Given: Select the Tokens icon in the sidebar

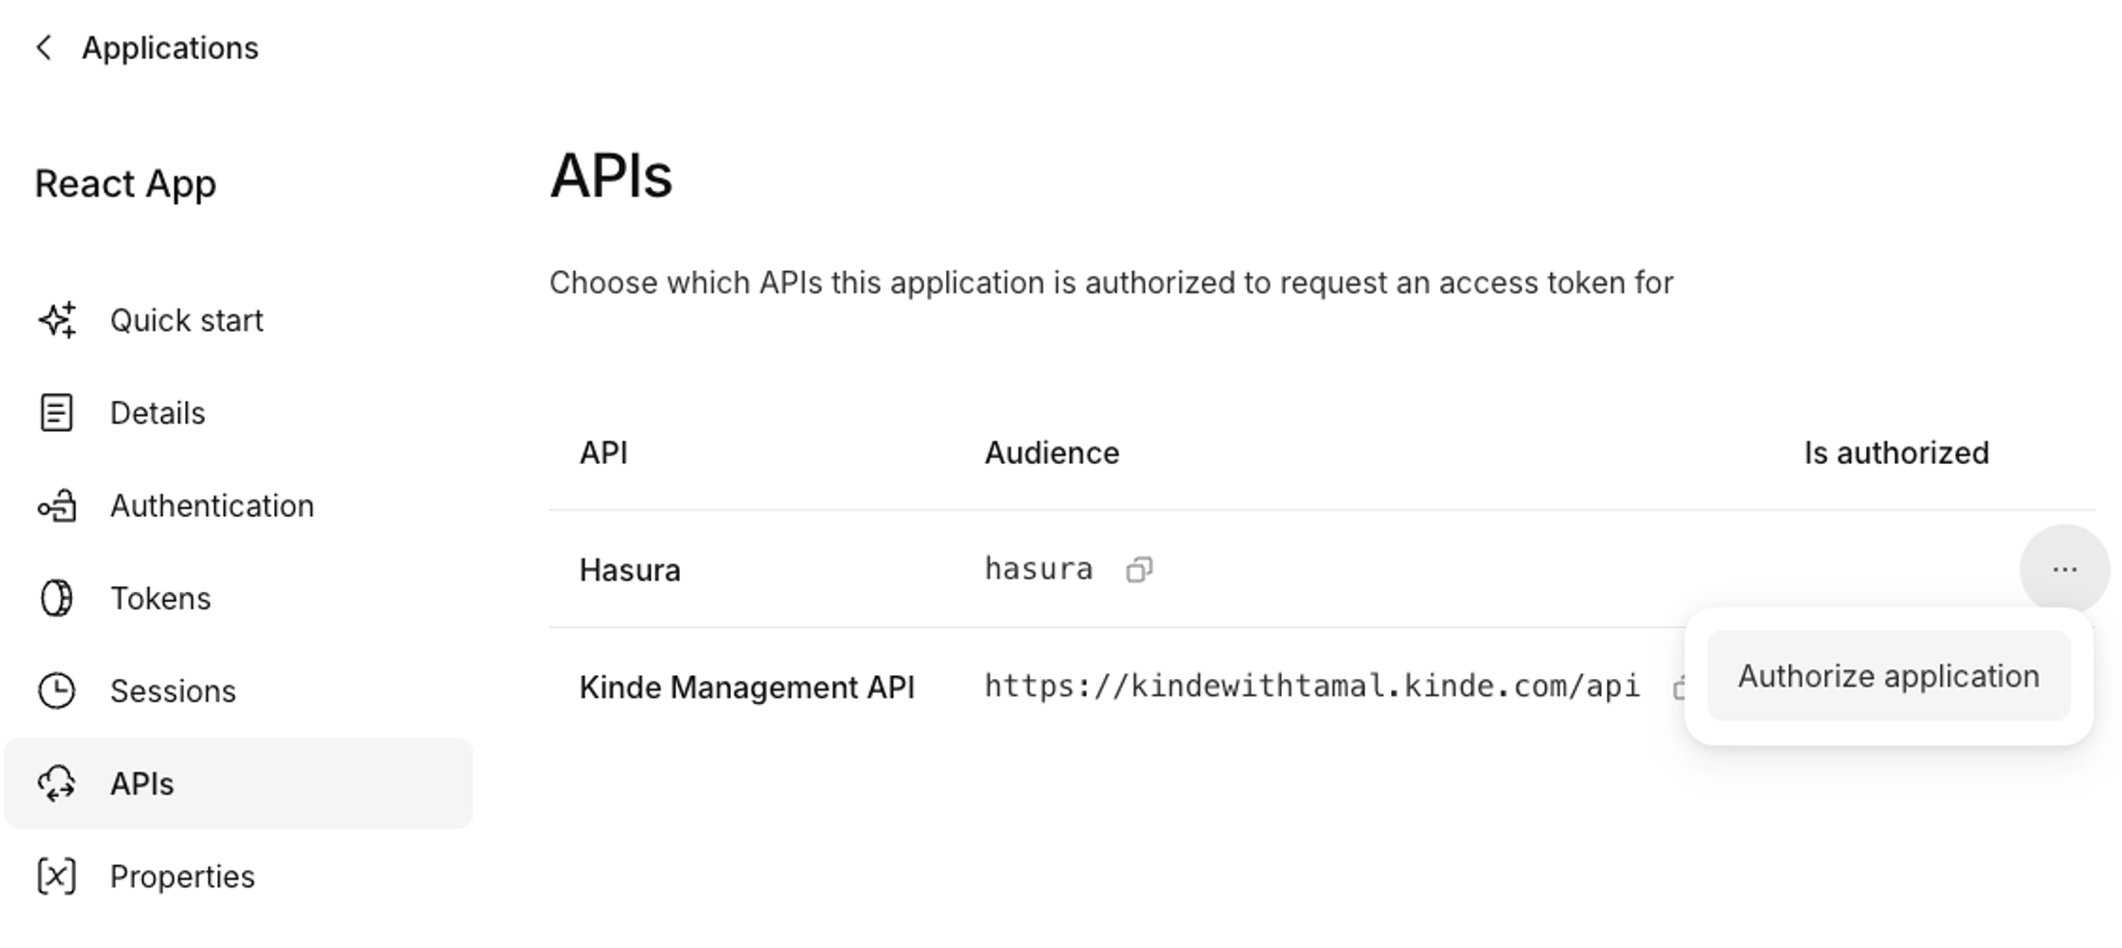Looking at the screenshot, I should click(56, 598).
